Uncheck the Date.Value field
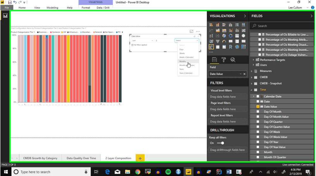This screenshot has height=176, width=316. pos(258,106)
